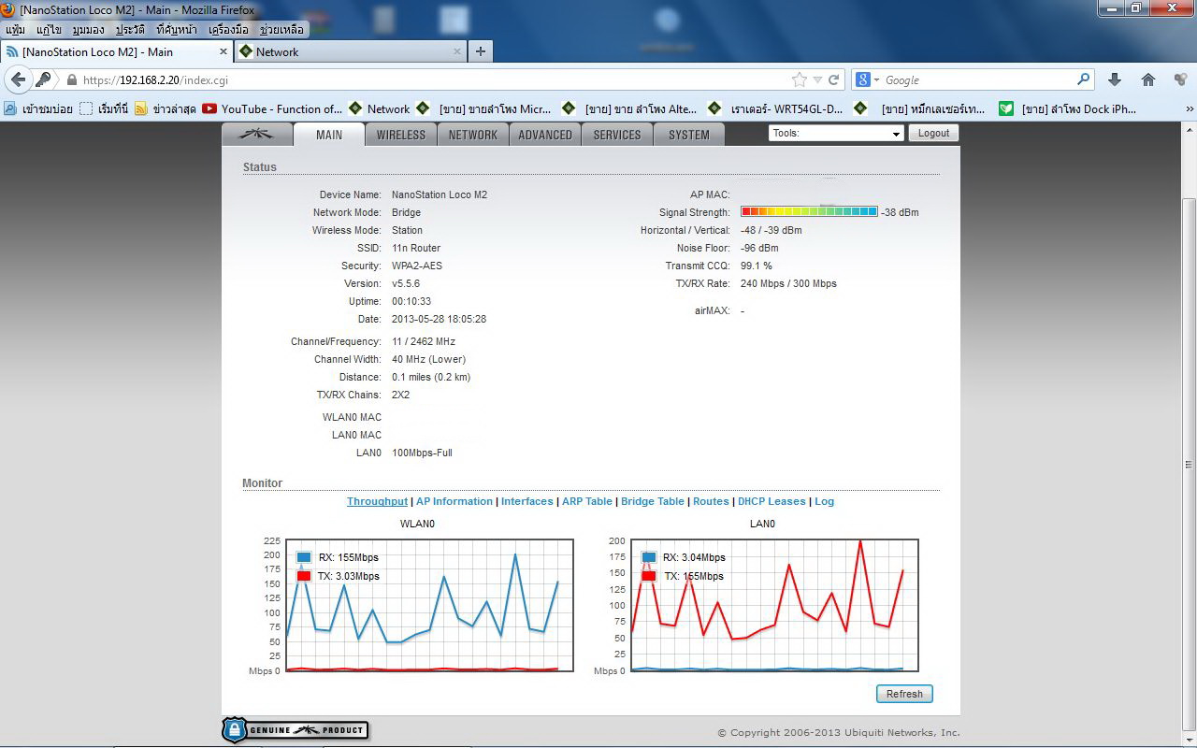Image resolution: width=1197 pixels, height=748 pixels.
Task: Go back using the browser back arrow
Action: click(x=18, y=79)
